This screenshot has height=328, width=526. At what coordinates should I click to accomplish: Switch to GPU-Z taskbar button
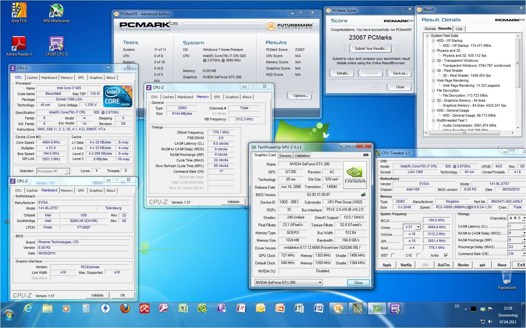click(377, 309)
